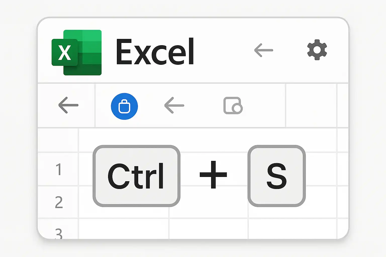Click the back arrow beside the Excel title

pyautogui.click(x=264, y=50)
